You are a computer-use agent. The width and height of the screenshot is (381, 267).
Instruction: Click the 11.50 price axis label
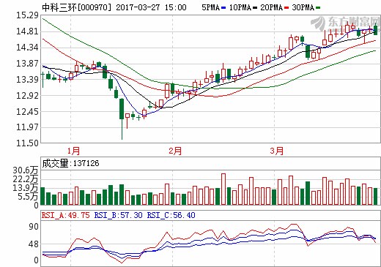(27, 143)
